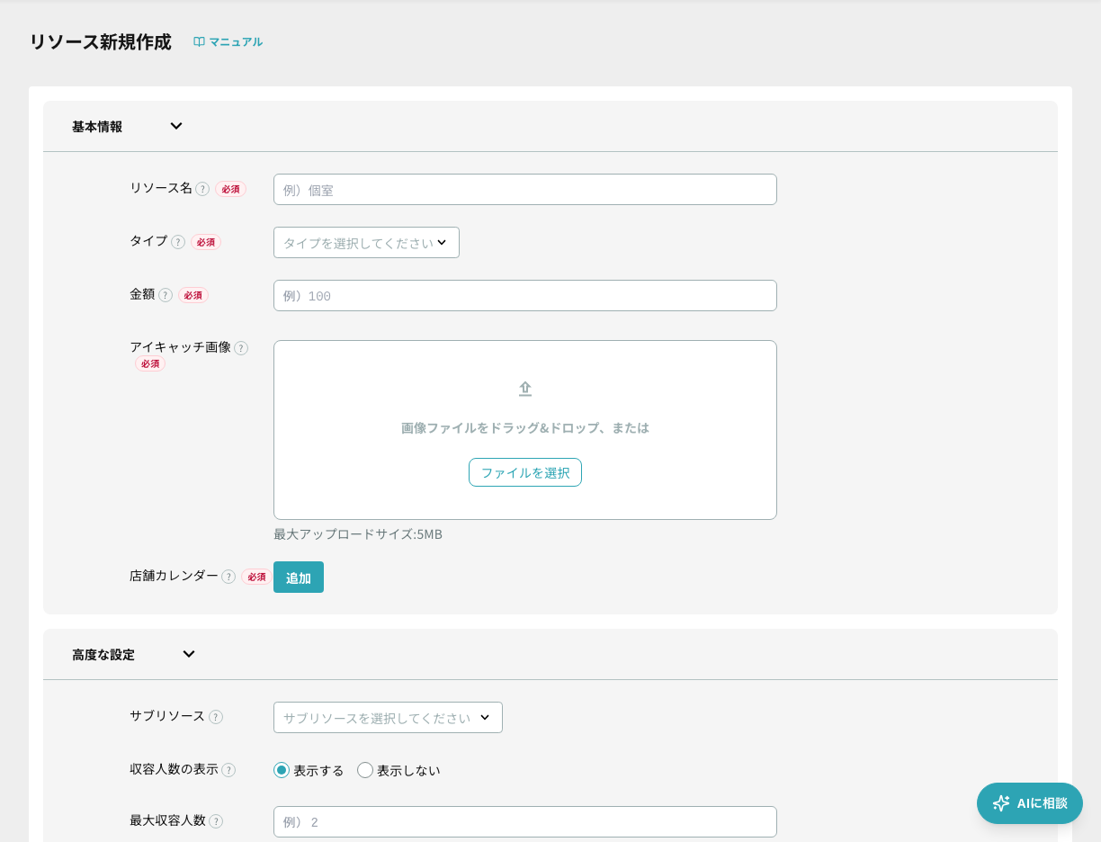Select the 表示する radio button
The height and width of the screenshot is (842, 1101).
tap(282, 770)
